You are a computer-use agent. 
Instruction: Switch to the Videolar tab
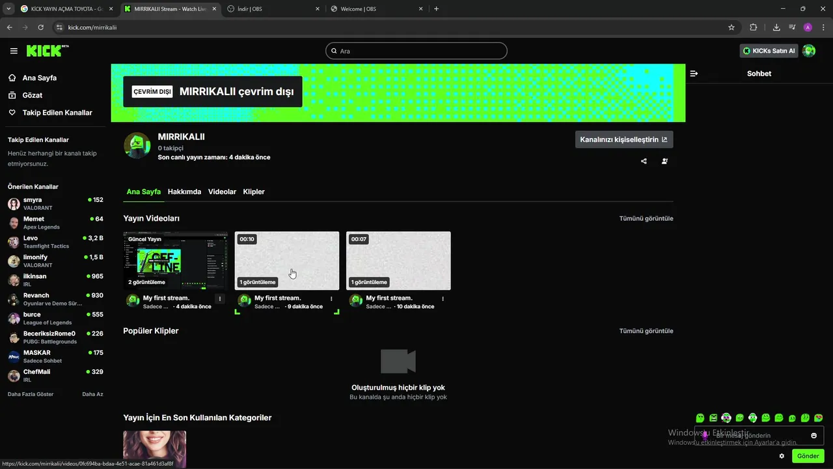pos(222,192)
